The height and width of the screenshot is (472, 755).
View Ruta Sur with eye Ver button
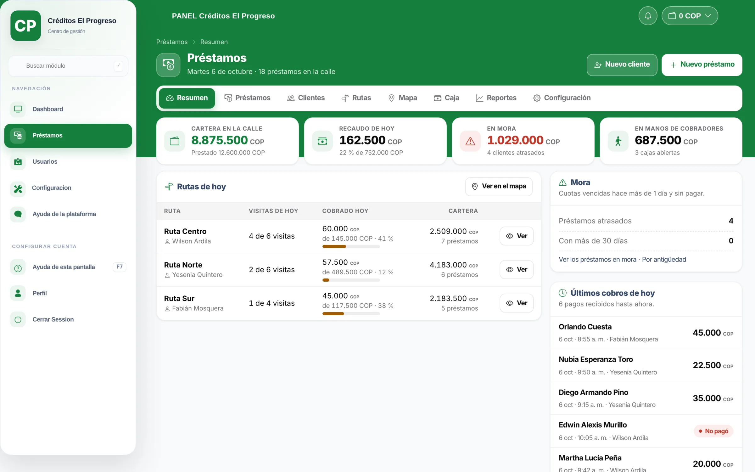pos(517,303)
